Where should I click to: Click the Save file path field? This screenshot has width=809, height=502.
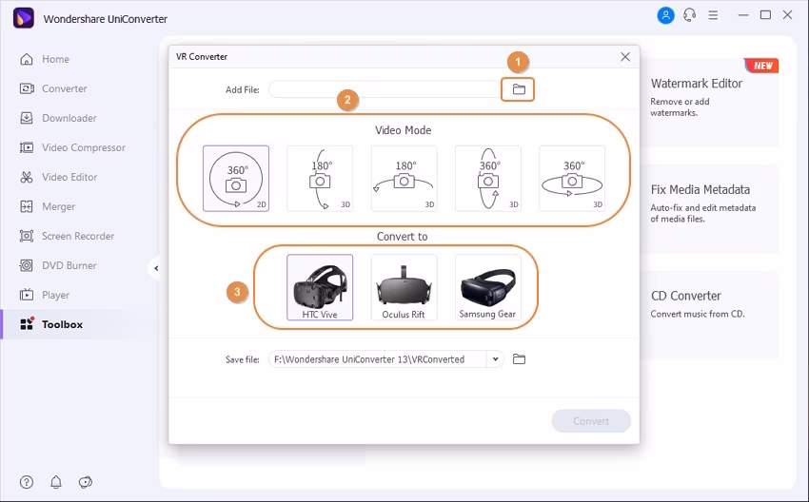[377, 359]
